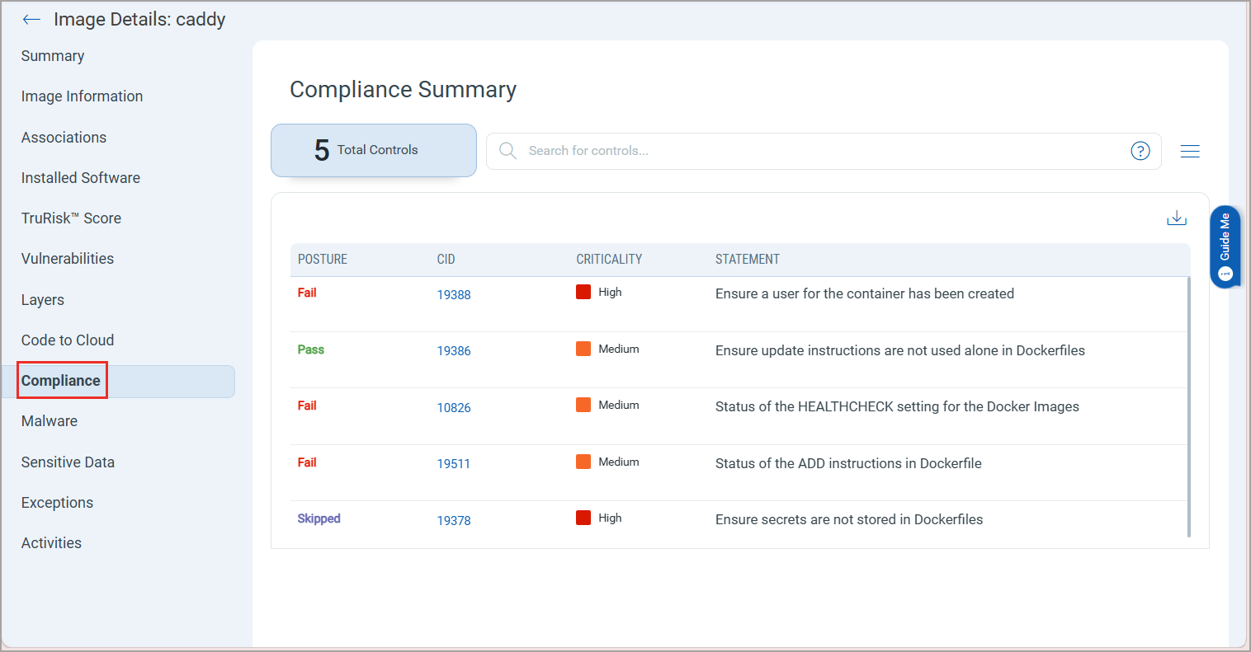This screenshot has width=1251, height=652.
Task: Open the search help question-mark icon
Action: tap(1140, 151)
